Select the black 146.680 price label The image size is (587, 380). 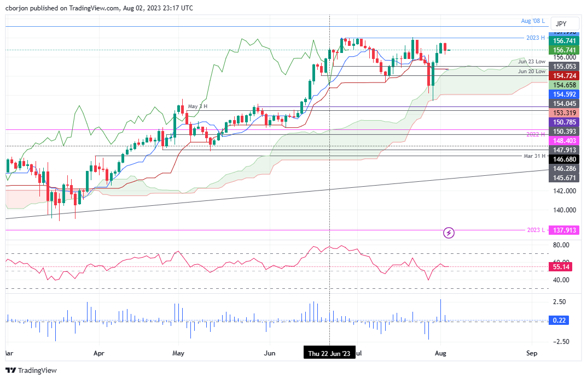pyautogui.click(x=564, y=159)
